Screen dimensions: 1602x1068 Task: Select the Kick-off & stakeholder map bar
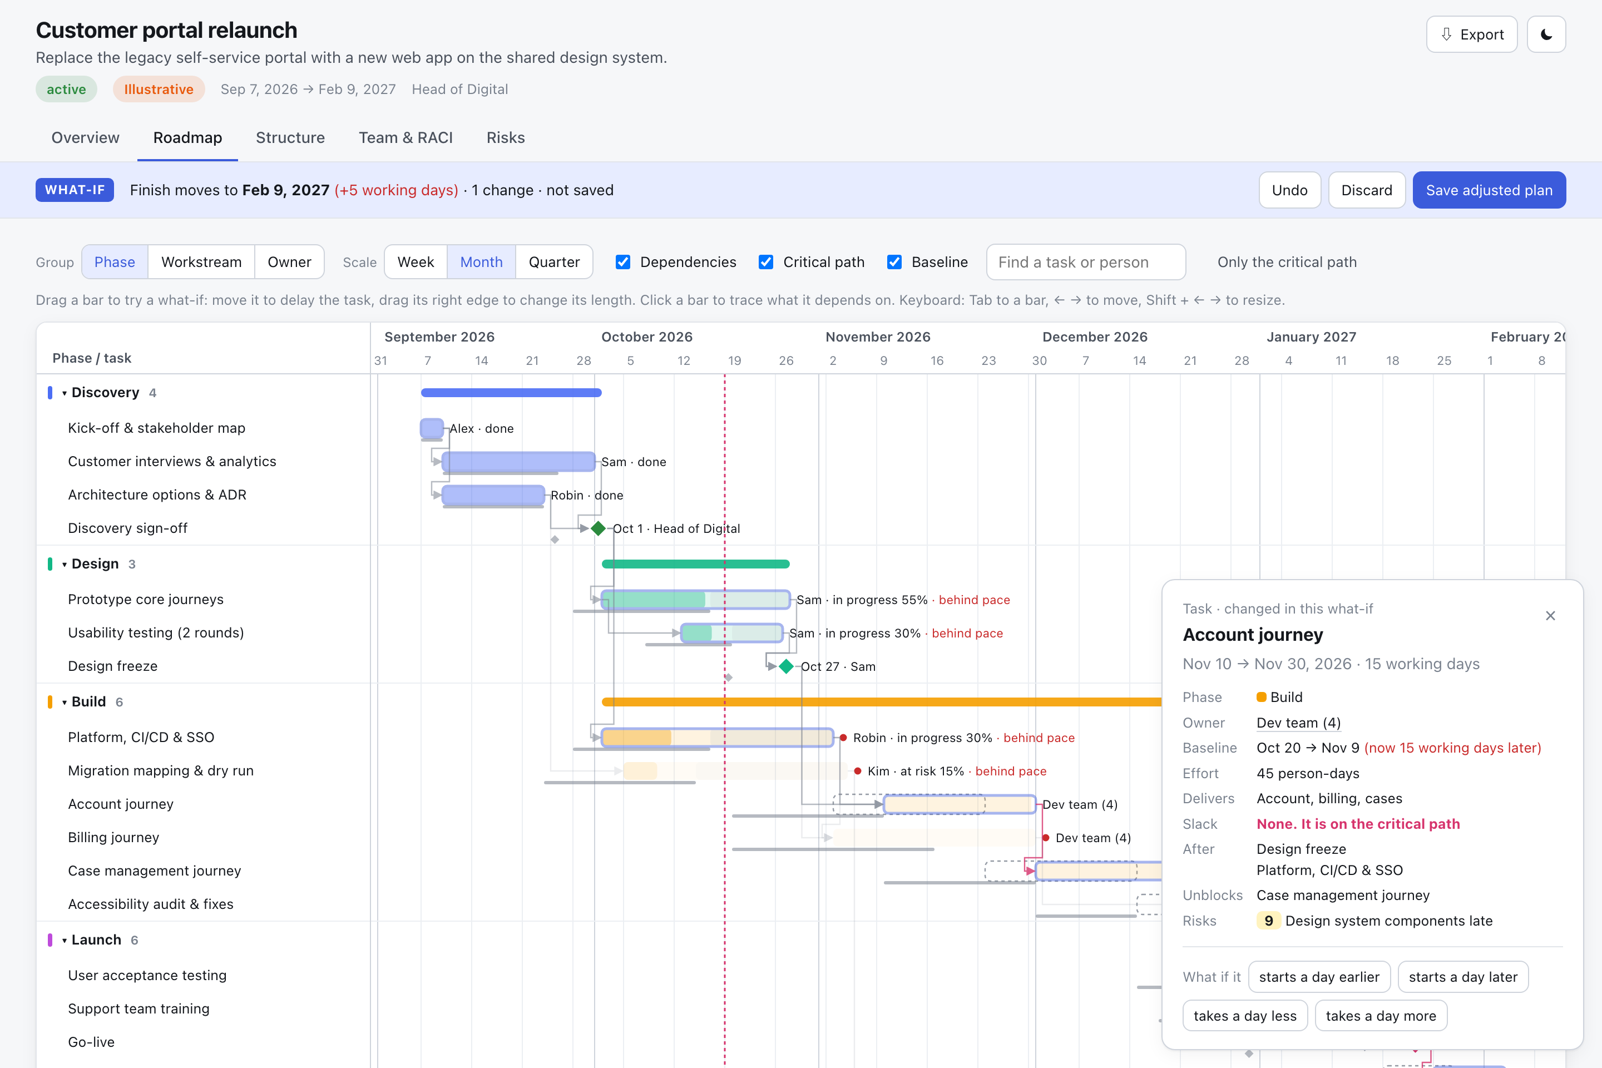tap(432, 428)
